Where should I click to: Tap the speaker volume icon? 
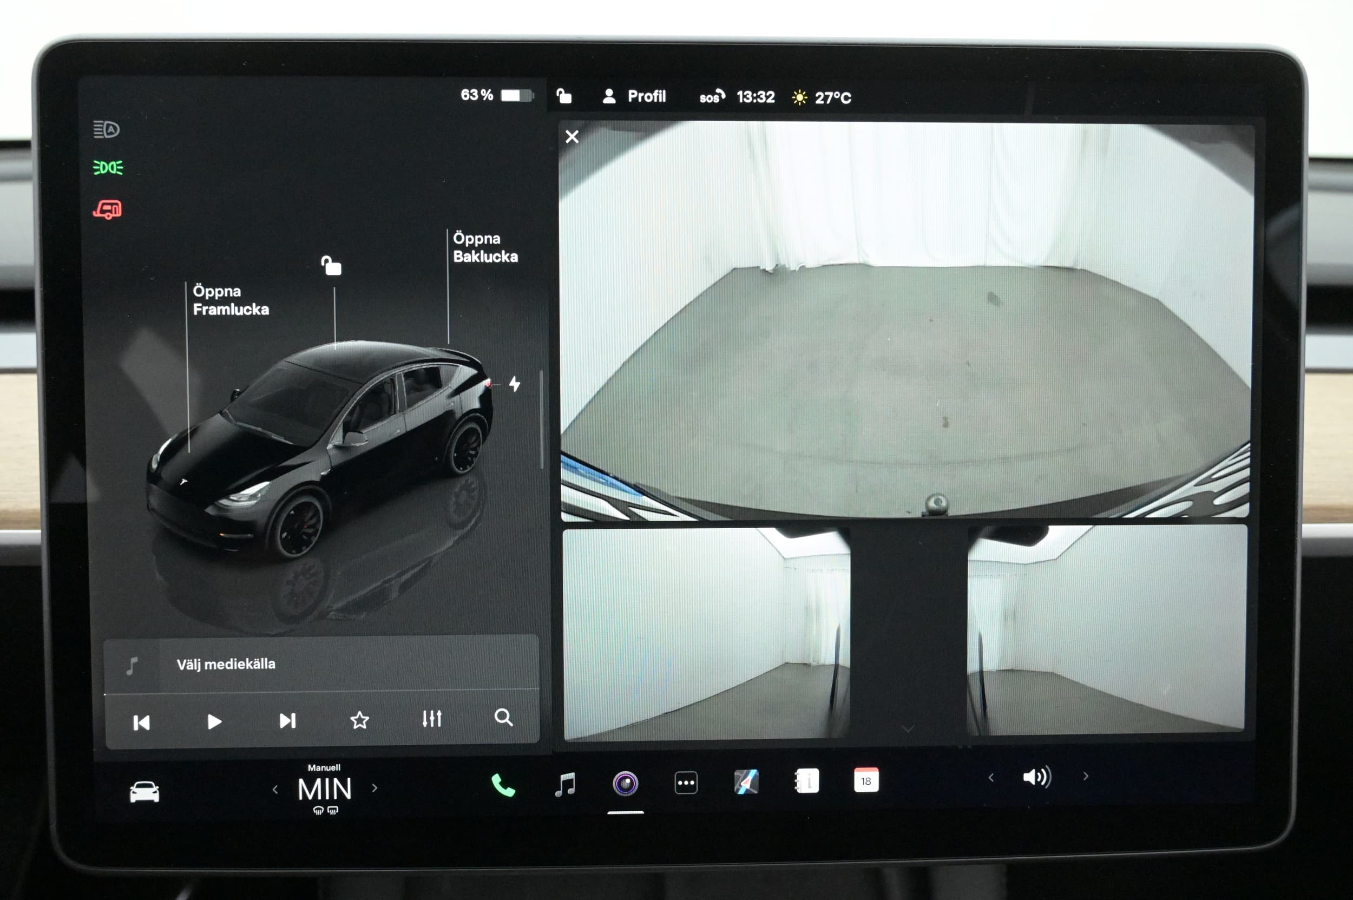click(x=1037, y=777)
